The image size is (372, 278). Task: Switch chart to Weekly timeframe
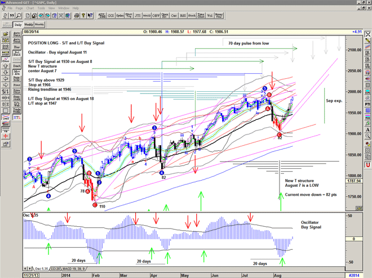(29, 25)
